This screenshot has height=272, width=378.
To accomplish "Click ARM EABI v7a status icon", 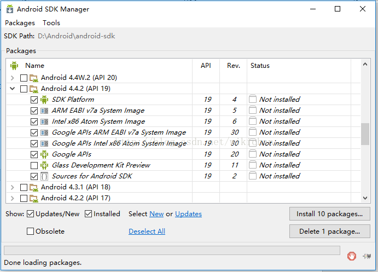I will (253, 110).
